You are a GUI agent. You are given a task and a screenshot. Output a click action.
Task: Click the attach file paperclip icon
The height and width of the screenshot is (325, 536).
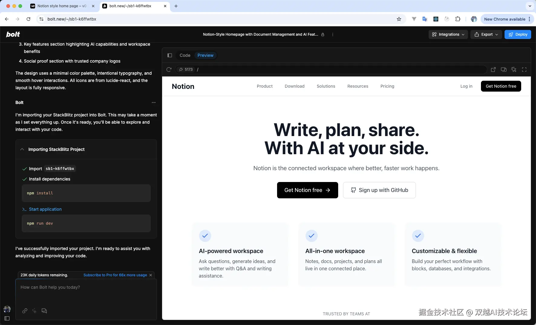pos(25,311)
